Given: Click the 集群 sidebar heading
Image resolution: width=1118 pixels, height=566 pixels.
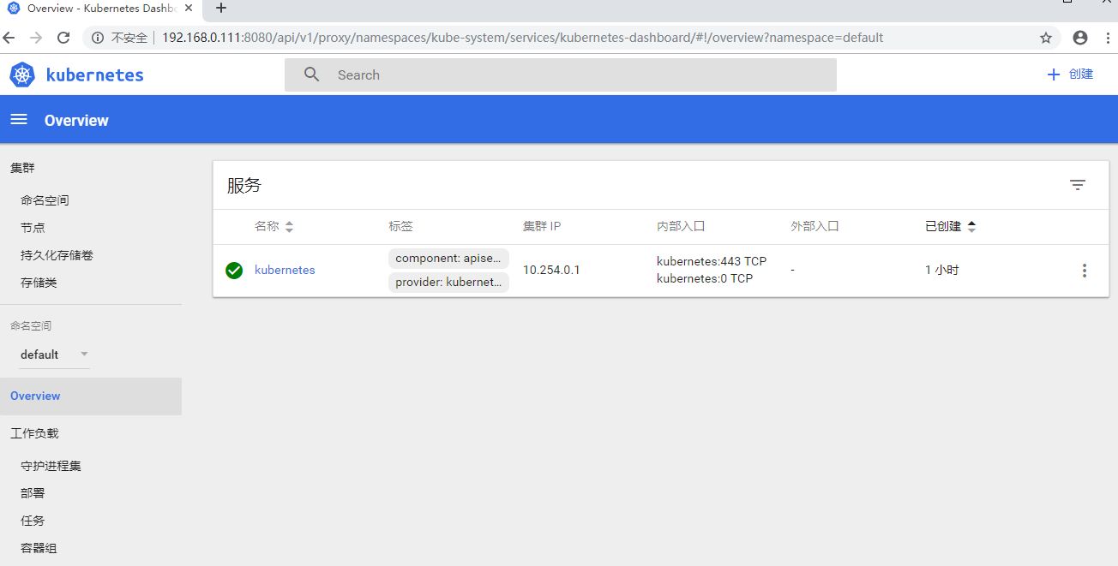Looking at the screenshot, I should point(22,169).
